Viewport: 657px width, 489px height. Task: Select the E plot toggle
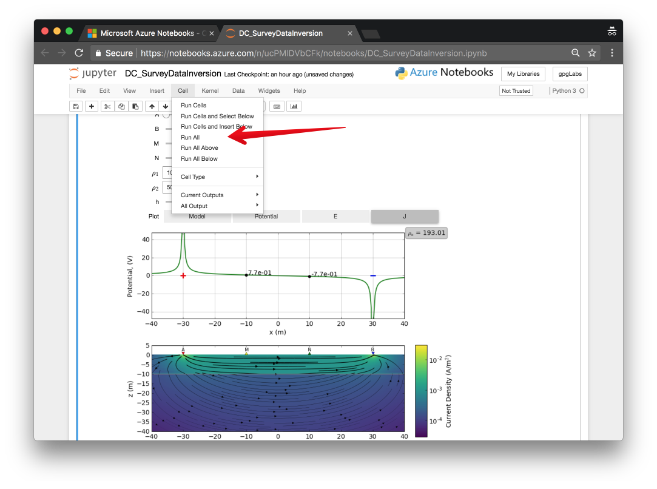335,217
